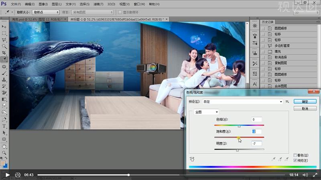This screenshot has height=180, width=321.
Task: Open the 预设 preset dropdown
Action: pos(243,102)
